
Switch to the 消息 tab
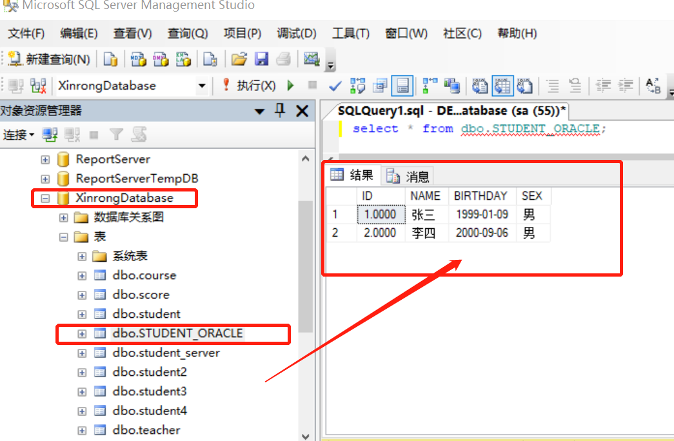coord(408,176)
